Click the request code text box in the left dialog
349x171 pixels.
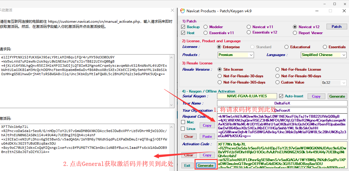point(87,81)
